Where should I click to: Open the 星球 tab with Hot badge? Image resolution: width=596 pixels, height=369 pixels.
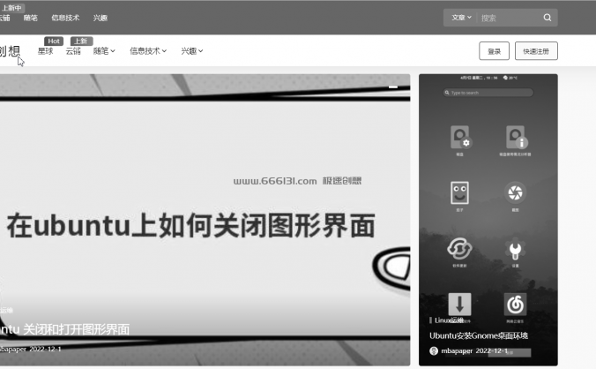coord(46,51)
